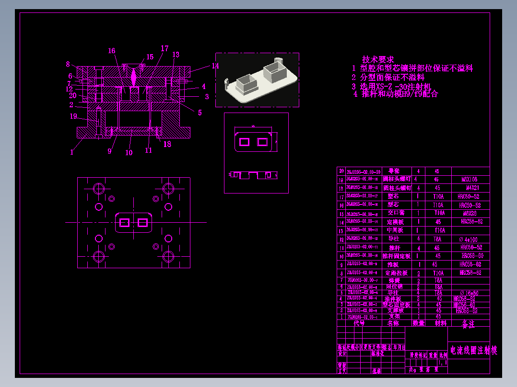Click part callout number 18 in the section view
This screenshot has width=517, height=387.
coord(167,144)
